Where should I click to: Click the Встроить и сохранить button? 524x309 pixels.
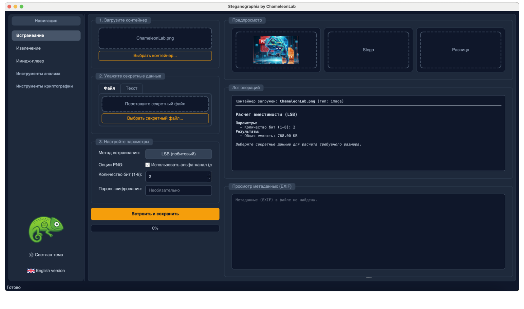click(x=155, y=214)
